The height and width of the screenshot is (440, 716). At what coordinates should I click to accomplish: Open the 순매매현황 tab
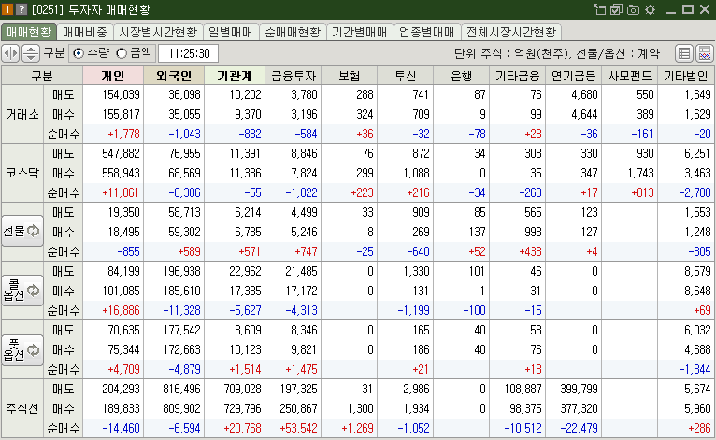pyautogui.click(x=293, y=32)
